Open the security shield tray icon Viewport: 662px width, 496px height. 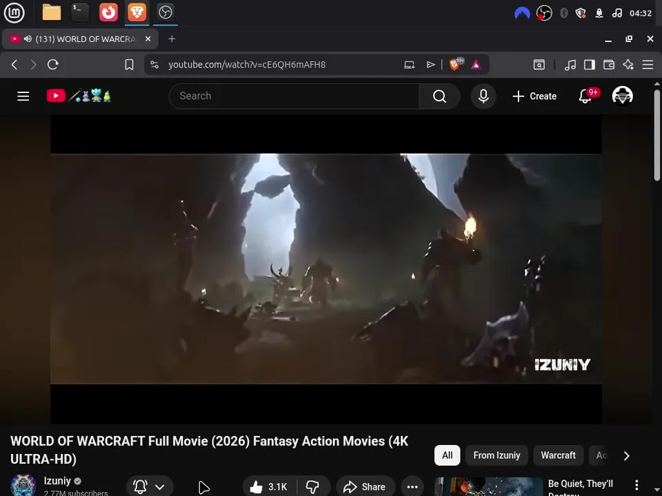pos(581,13)
